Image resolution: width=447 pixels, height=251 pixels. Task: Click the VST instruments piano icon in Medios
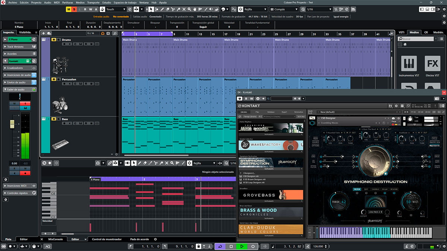click(409, 64)
